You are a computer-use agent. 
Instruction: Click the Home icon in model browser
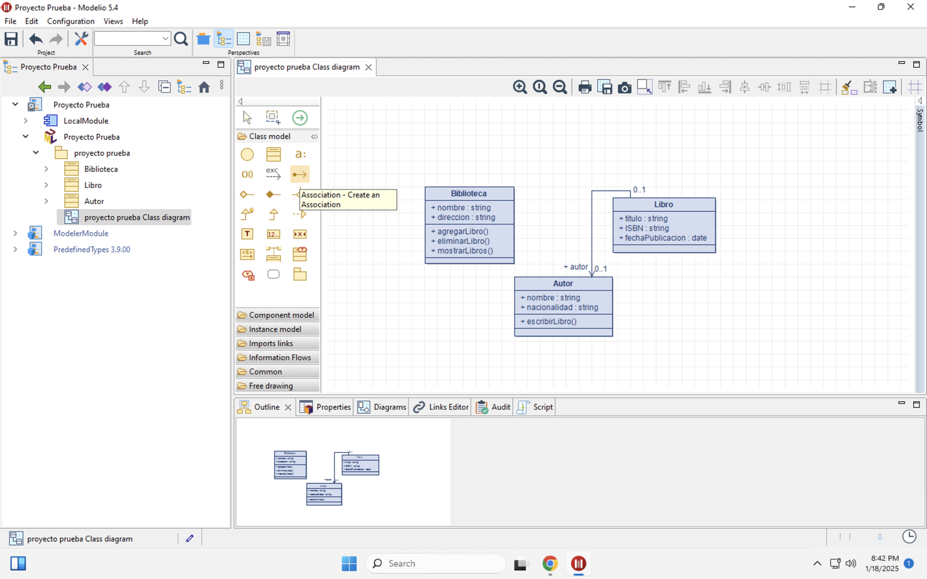point(204,87)
